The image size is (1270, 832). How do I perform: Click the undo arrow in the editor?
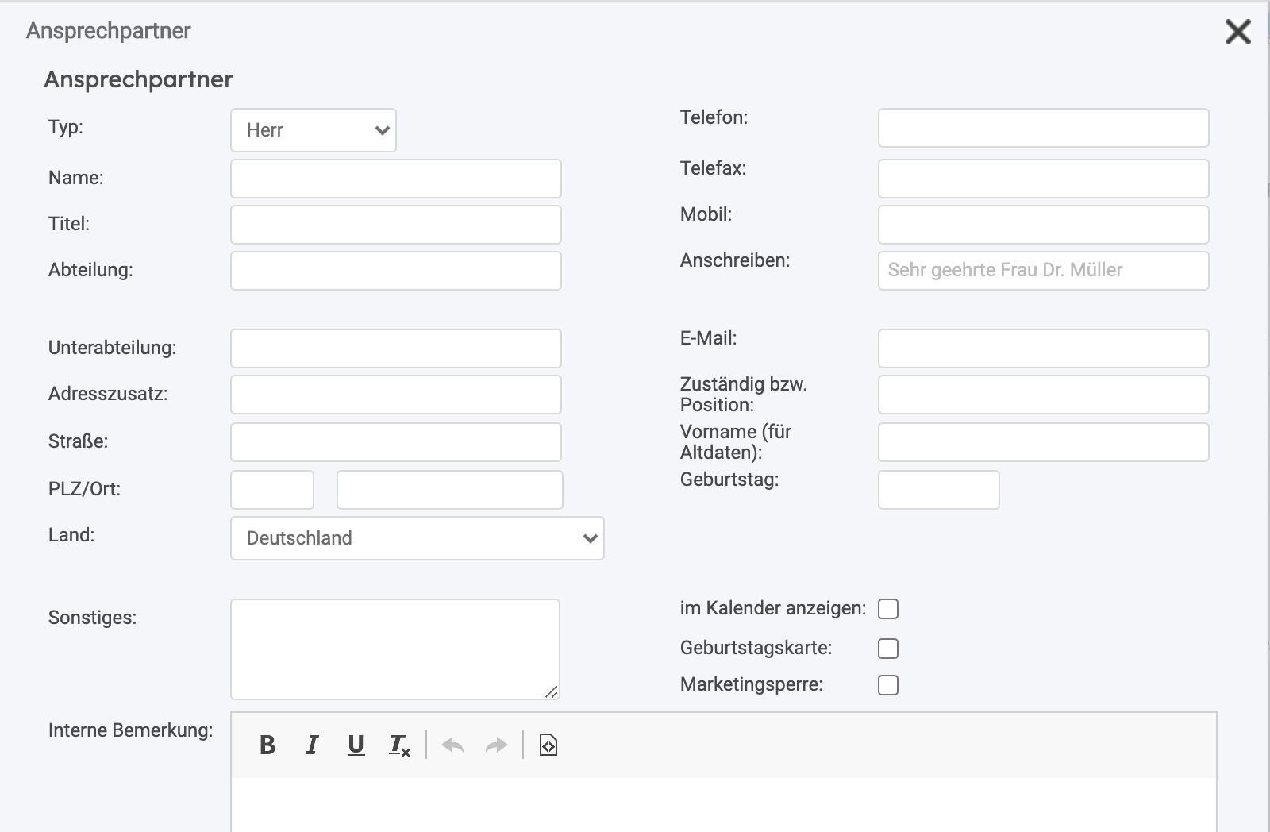click(x=452, y=745)
